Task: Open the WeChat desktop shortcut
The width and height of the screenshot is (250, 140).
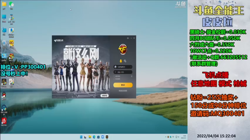Action: (11, 4)
